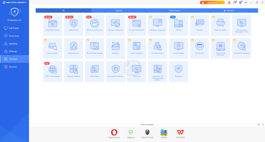Open the Registry Cleaner
Screen dimensions: 265x142
coord(73,71)
